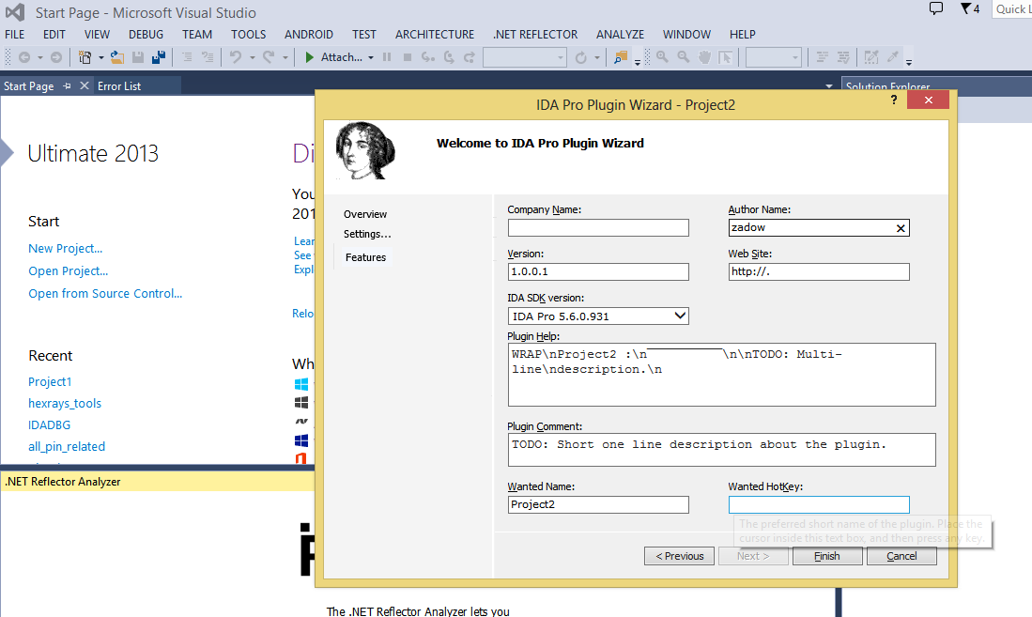Click the Zoom In magnifier icon
Screen dimensions: 1032x617
[663, 57]
